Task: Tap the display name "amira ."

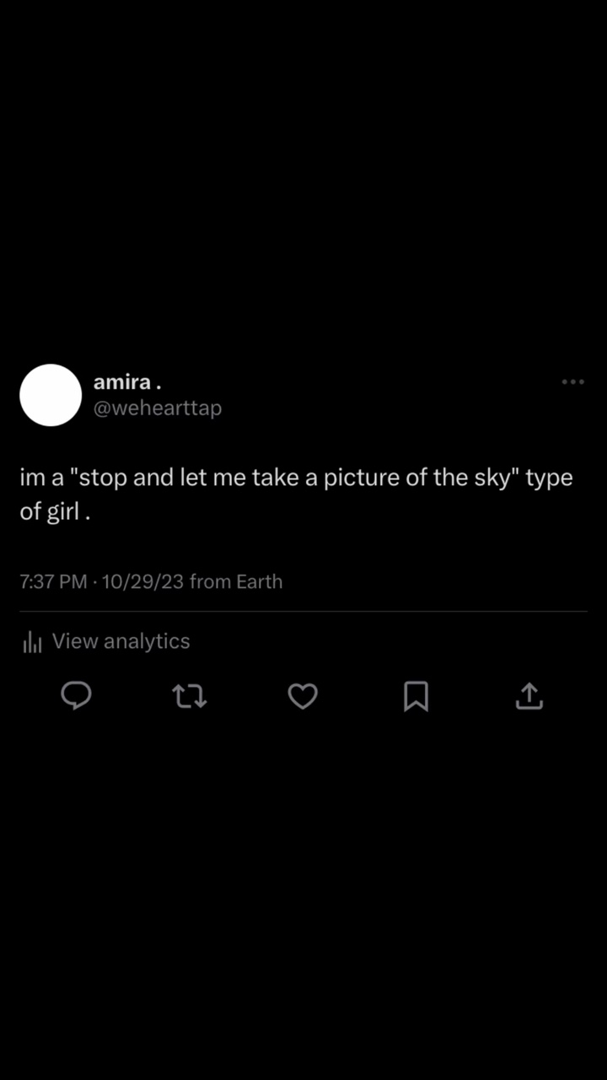Action: 127,382
